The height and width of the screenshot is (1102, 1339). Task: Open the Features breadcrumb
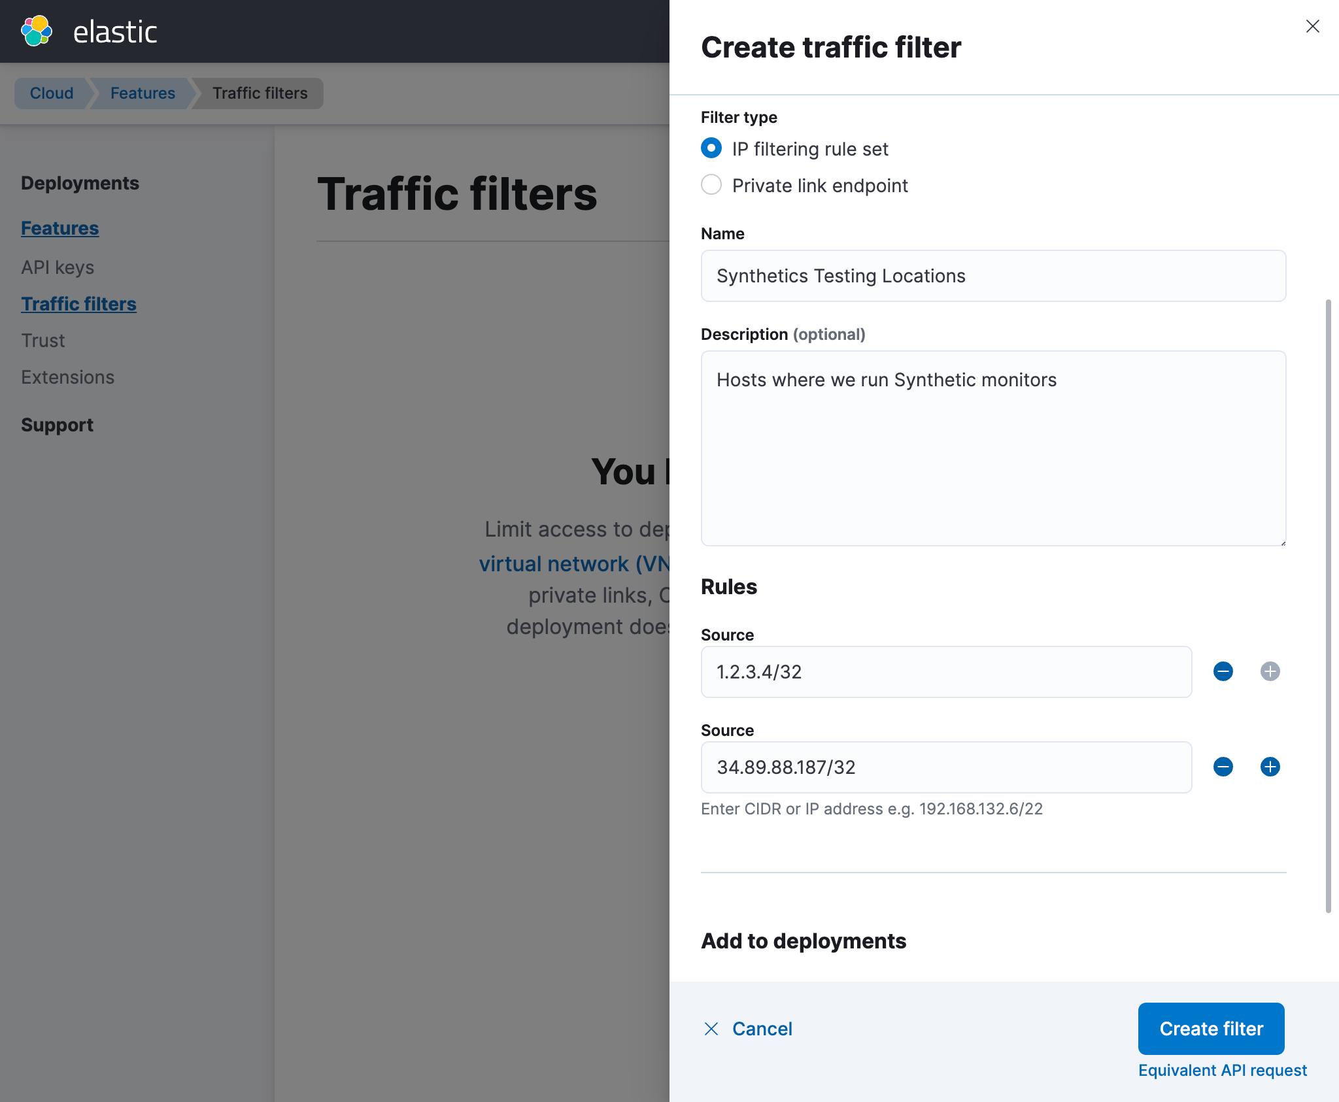(142, 93)
